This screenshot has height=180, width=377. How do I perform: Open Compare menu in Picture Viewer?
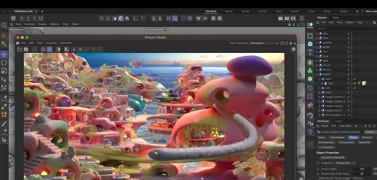pyautogui.click(x=51, y=43)
